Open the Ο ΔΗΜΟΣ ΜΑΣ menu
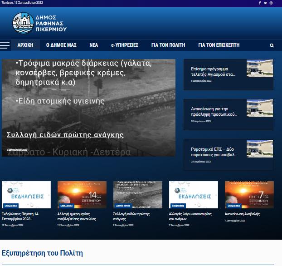The height and width of the screenshot is (266, 282). (61, 45)
